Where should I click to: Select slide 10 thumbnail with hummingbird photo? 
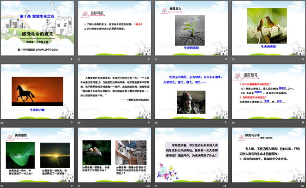[115, 155]
